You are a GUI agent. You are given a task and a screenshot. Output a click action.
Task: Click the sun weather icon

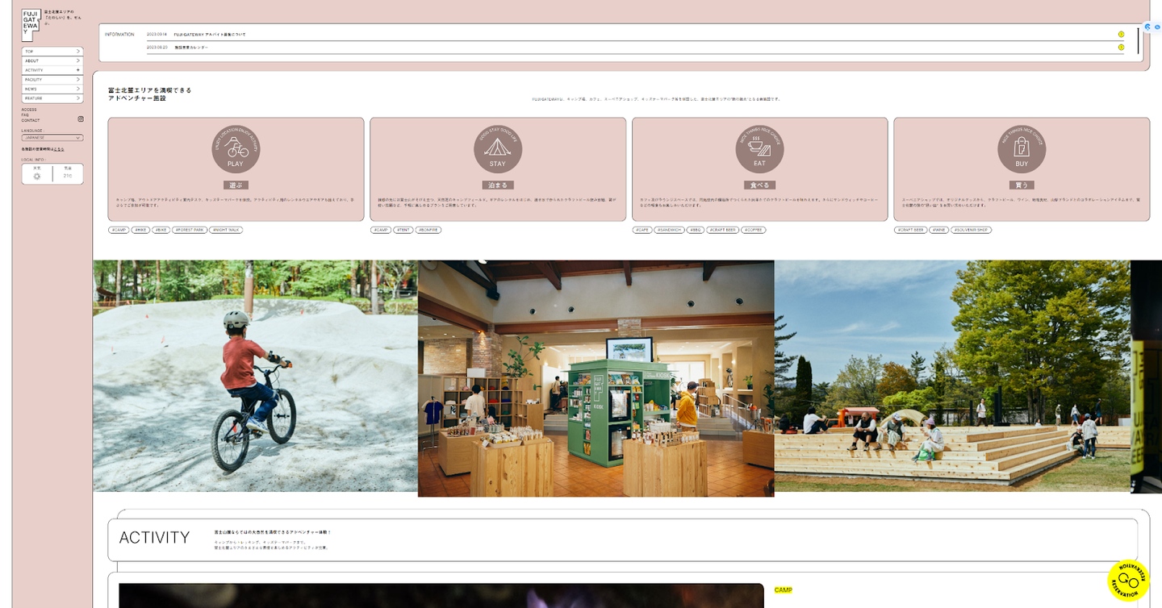(x=37, y=176)
